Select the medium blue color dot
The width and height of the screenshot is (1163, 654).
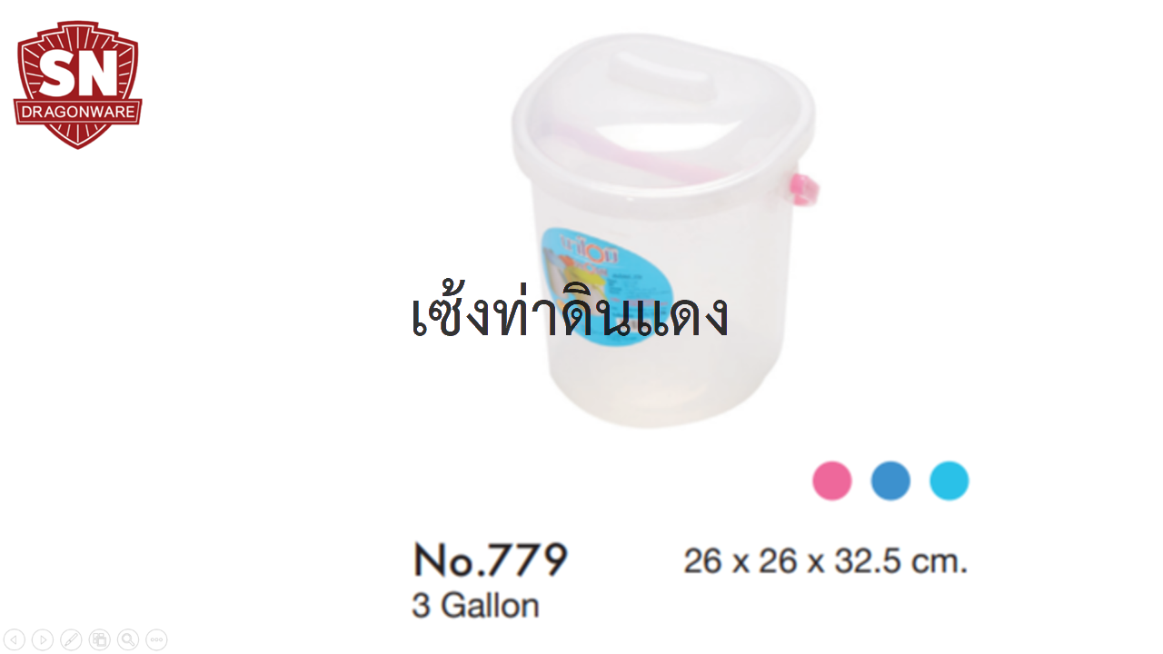(x=890, y=481)
